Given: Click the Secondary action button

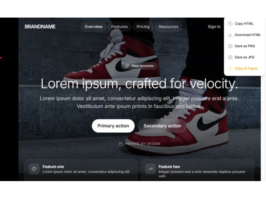Looking at the screenshot, I should point(162,126).
